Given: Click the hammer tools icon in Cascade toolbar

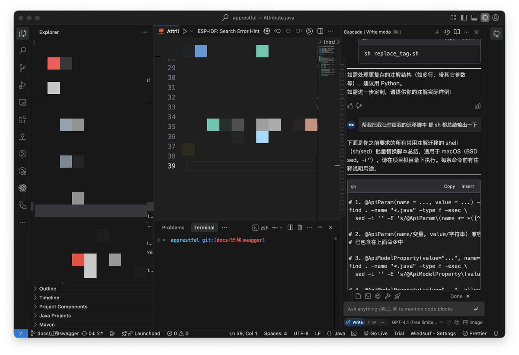Looking at the screenshot, I should click(x=388, y=296).
